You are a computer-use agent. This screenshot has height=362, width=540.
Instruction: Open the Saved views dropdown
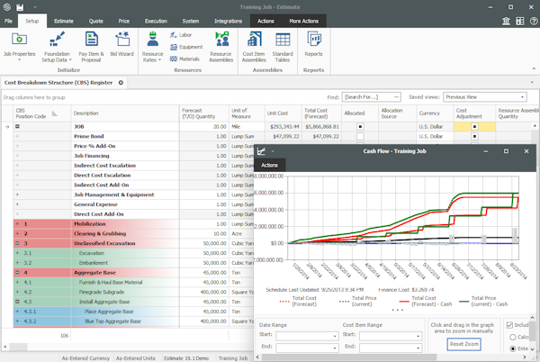pyautogui.click(x=522, y=97)
